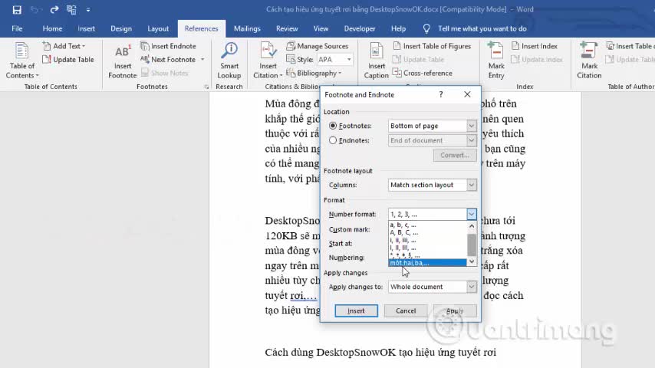Move the number format list up one step
Image resolution: width=655 pixels, height=368 pixels.
pos(472,226)
